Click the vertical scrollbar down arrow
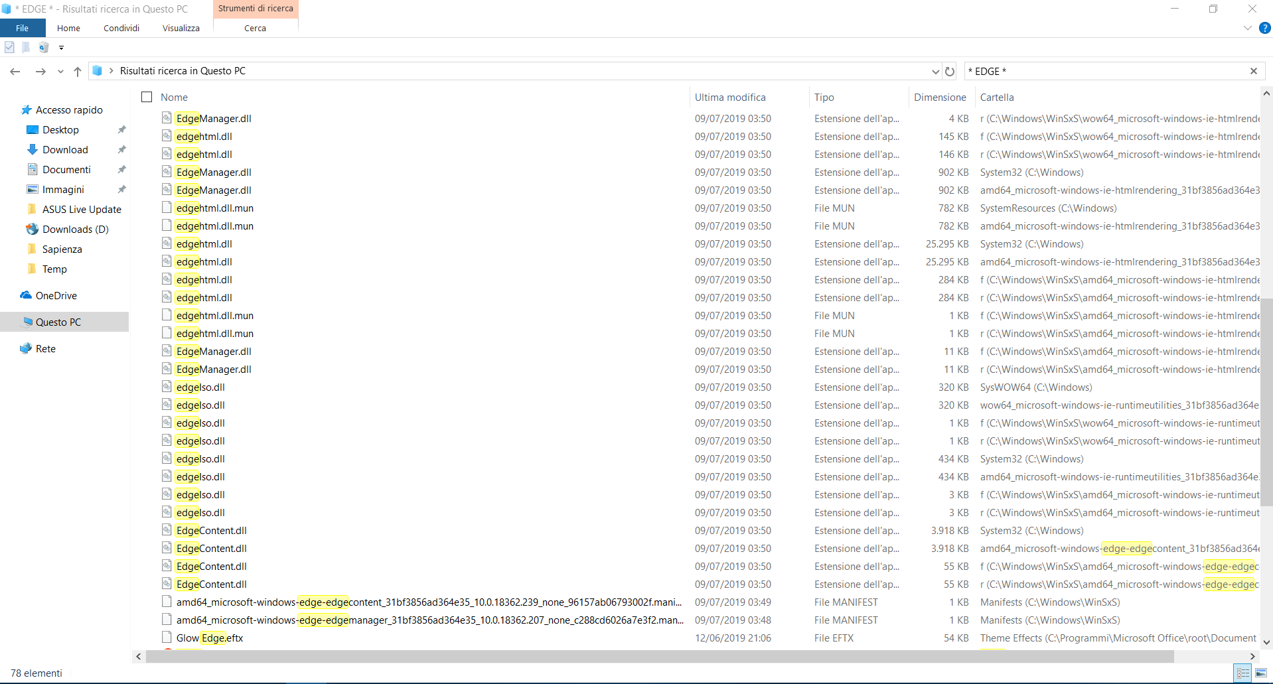This screenshot has height=684, width=1273. [1266, 642]
